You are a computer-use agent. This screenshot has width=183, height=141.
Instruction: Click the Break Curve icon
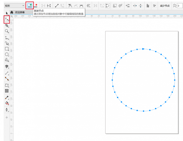click(49, 6)
